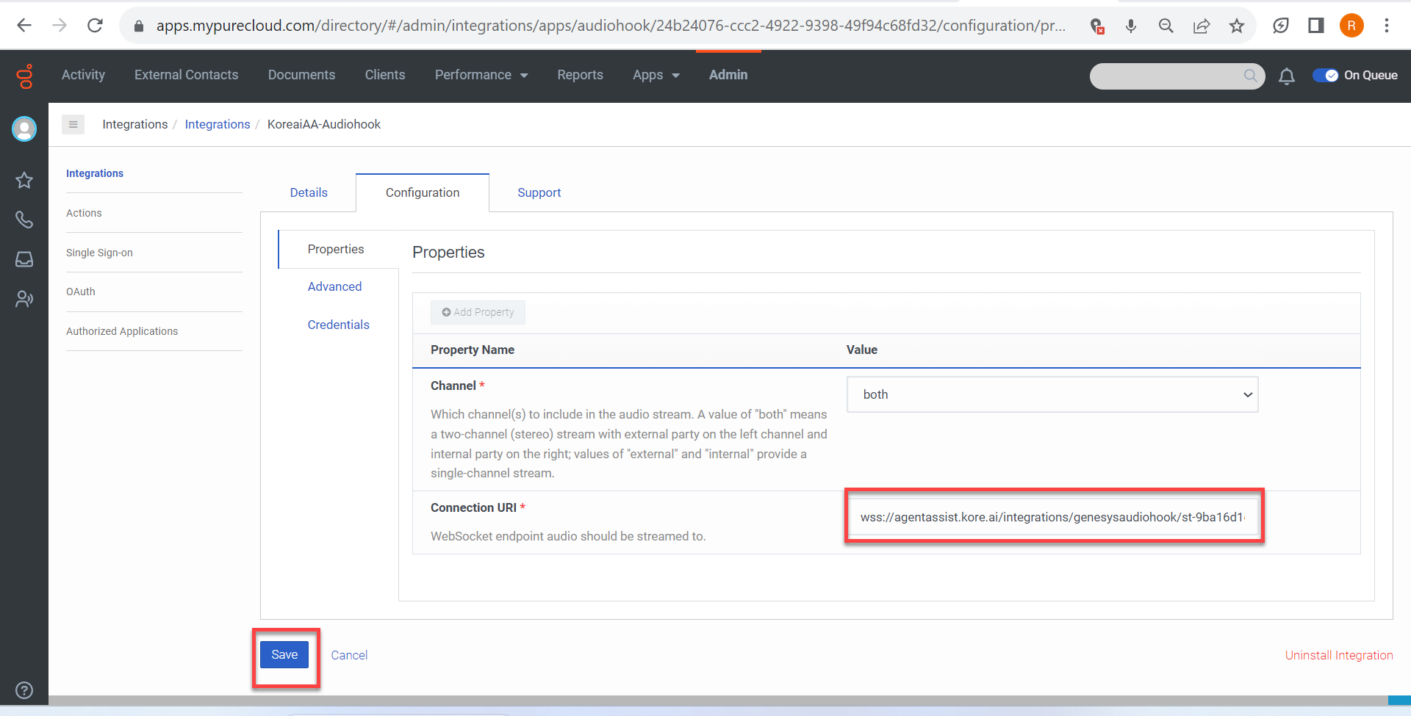The height and width of the screenshot is (716, 1411).
Task: Click inside the Connection URI field
Action: tap(1052, 516)
